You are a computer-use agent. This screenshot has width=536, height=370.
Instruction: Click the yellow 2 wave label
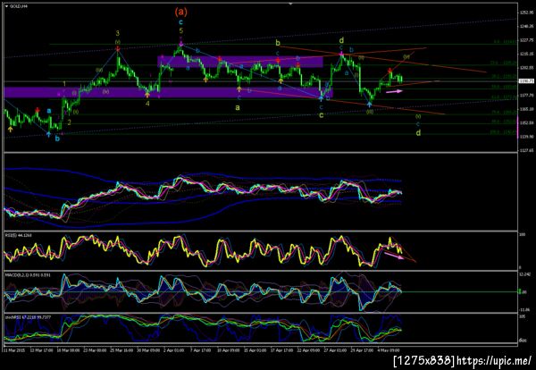click(70, 122)
